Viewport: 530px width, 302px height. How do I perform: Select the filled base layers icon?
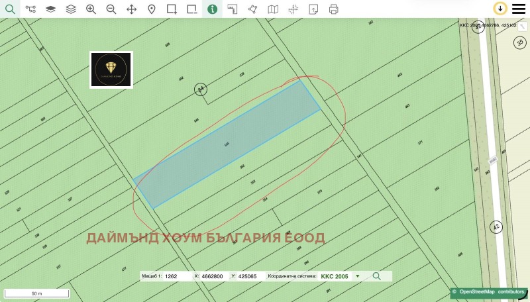coord(51,9)
